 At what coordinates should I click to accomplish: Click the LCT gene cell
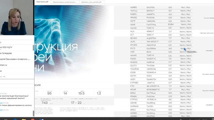(132, 35)
